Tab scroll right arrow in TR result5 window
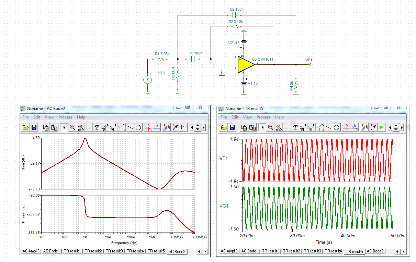Screen dimensions: 416x262 [x=403, y=251]
